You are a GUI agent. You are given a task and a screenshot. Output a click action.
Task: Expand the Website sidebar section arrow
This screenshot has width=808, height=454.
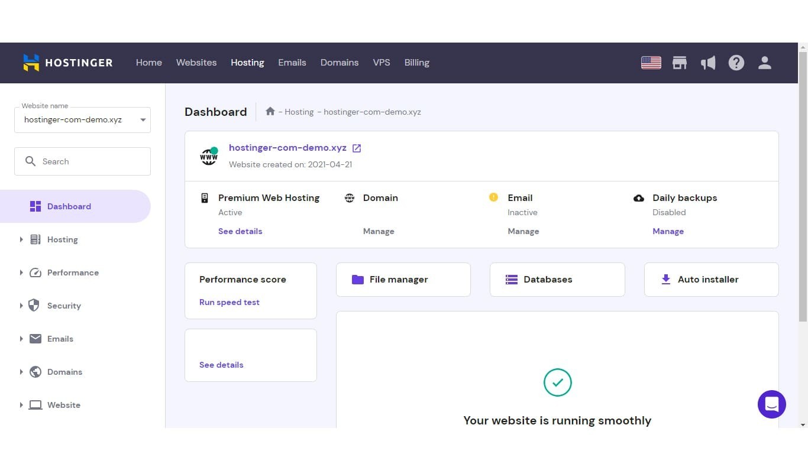21,405
